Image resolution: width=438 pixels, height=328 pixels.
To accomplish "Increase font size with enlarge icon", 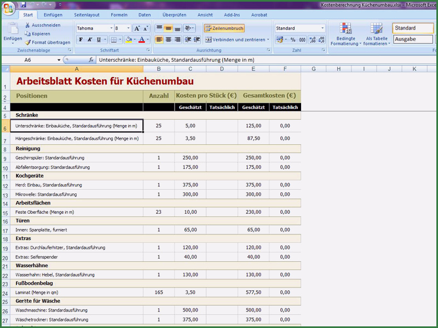I will pos(137,28).
